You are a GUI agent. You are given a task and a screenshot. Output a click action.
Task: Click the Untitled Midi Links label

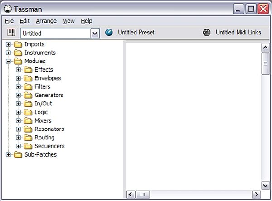tap(238, 33)
